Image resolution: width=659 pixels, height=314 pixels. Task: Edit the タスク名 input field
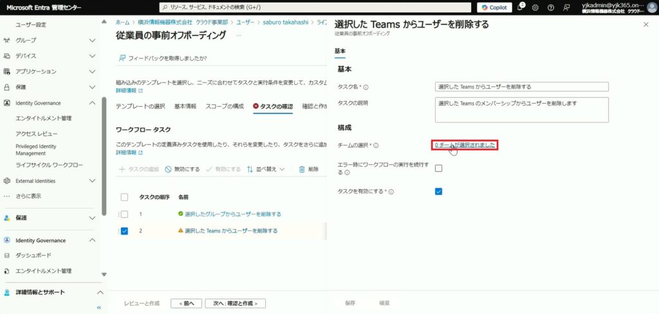[521, 87]
